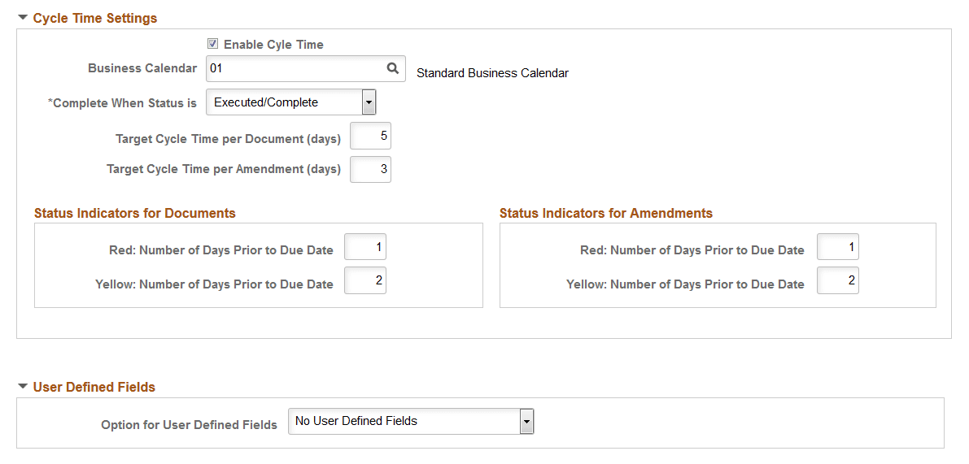Click the Business Calendar search magnifier icon
Image resolution: width=969 pixels, height=464 pixels.
click(x=393, y=69)
